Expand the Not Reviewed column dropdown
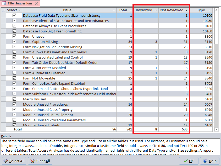Image resolution: width=221 pixels, height=166 pixels. point(187,10)
